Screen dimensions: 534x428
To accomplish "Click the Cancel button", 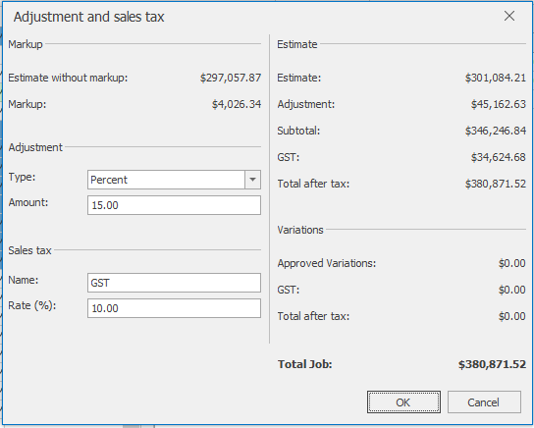I will pyautogui.click(x=484, y=402).
